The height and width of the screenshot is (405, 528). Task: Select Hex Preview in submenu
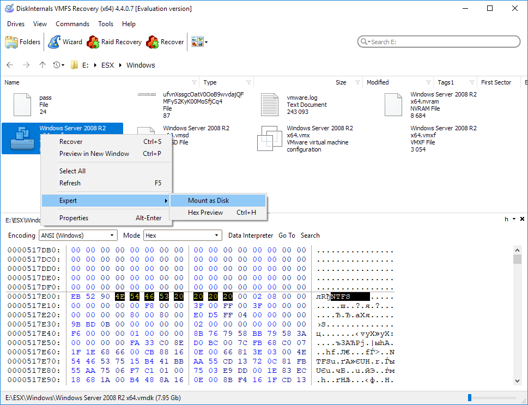point(218,213)
